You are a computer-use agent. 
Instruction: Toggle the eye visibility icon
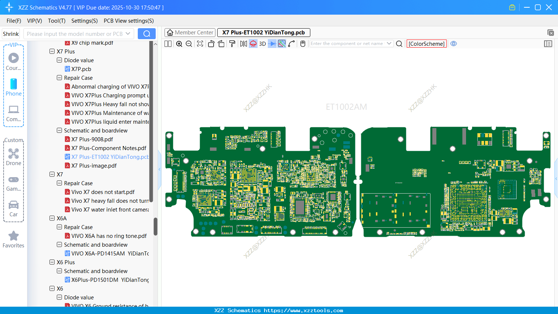coord(454,44)
